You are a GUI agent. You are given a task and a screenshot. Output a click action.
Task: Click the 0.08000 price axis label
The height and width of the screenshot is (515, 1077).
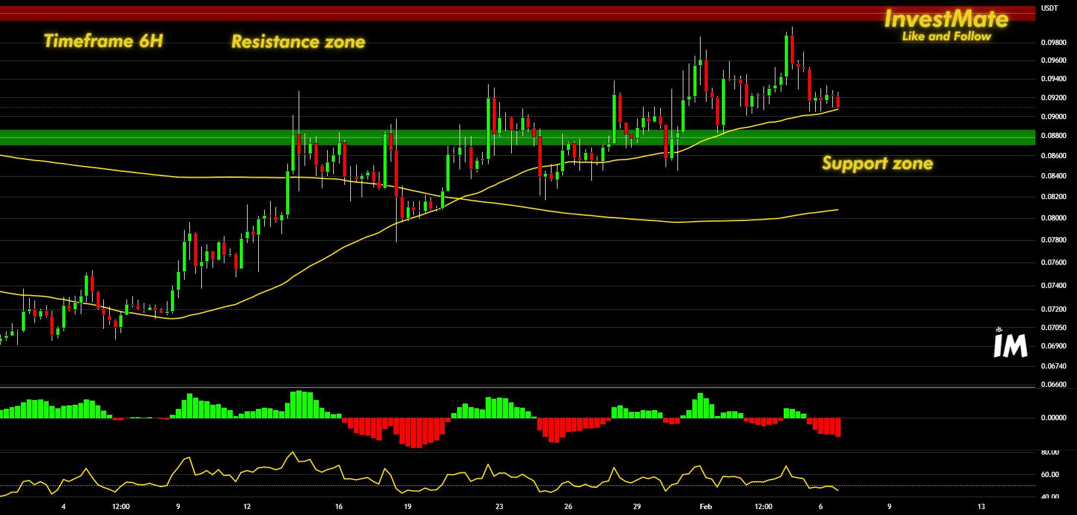pos(1053,218)
